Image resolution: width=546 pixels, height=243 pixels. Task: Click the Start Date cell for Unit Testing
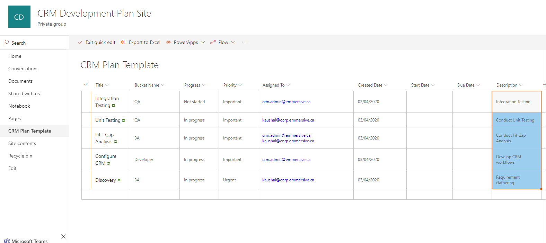[x=429, y=120]
